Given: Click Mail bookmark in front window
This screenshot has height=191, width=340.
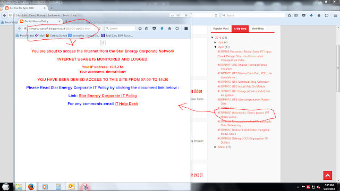Looking at the screenshot, I should tap(40, 36).
